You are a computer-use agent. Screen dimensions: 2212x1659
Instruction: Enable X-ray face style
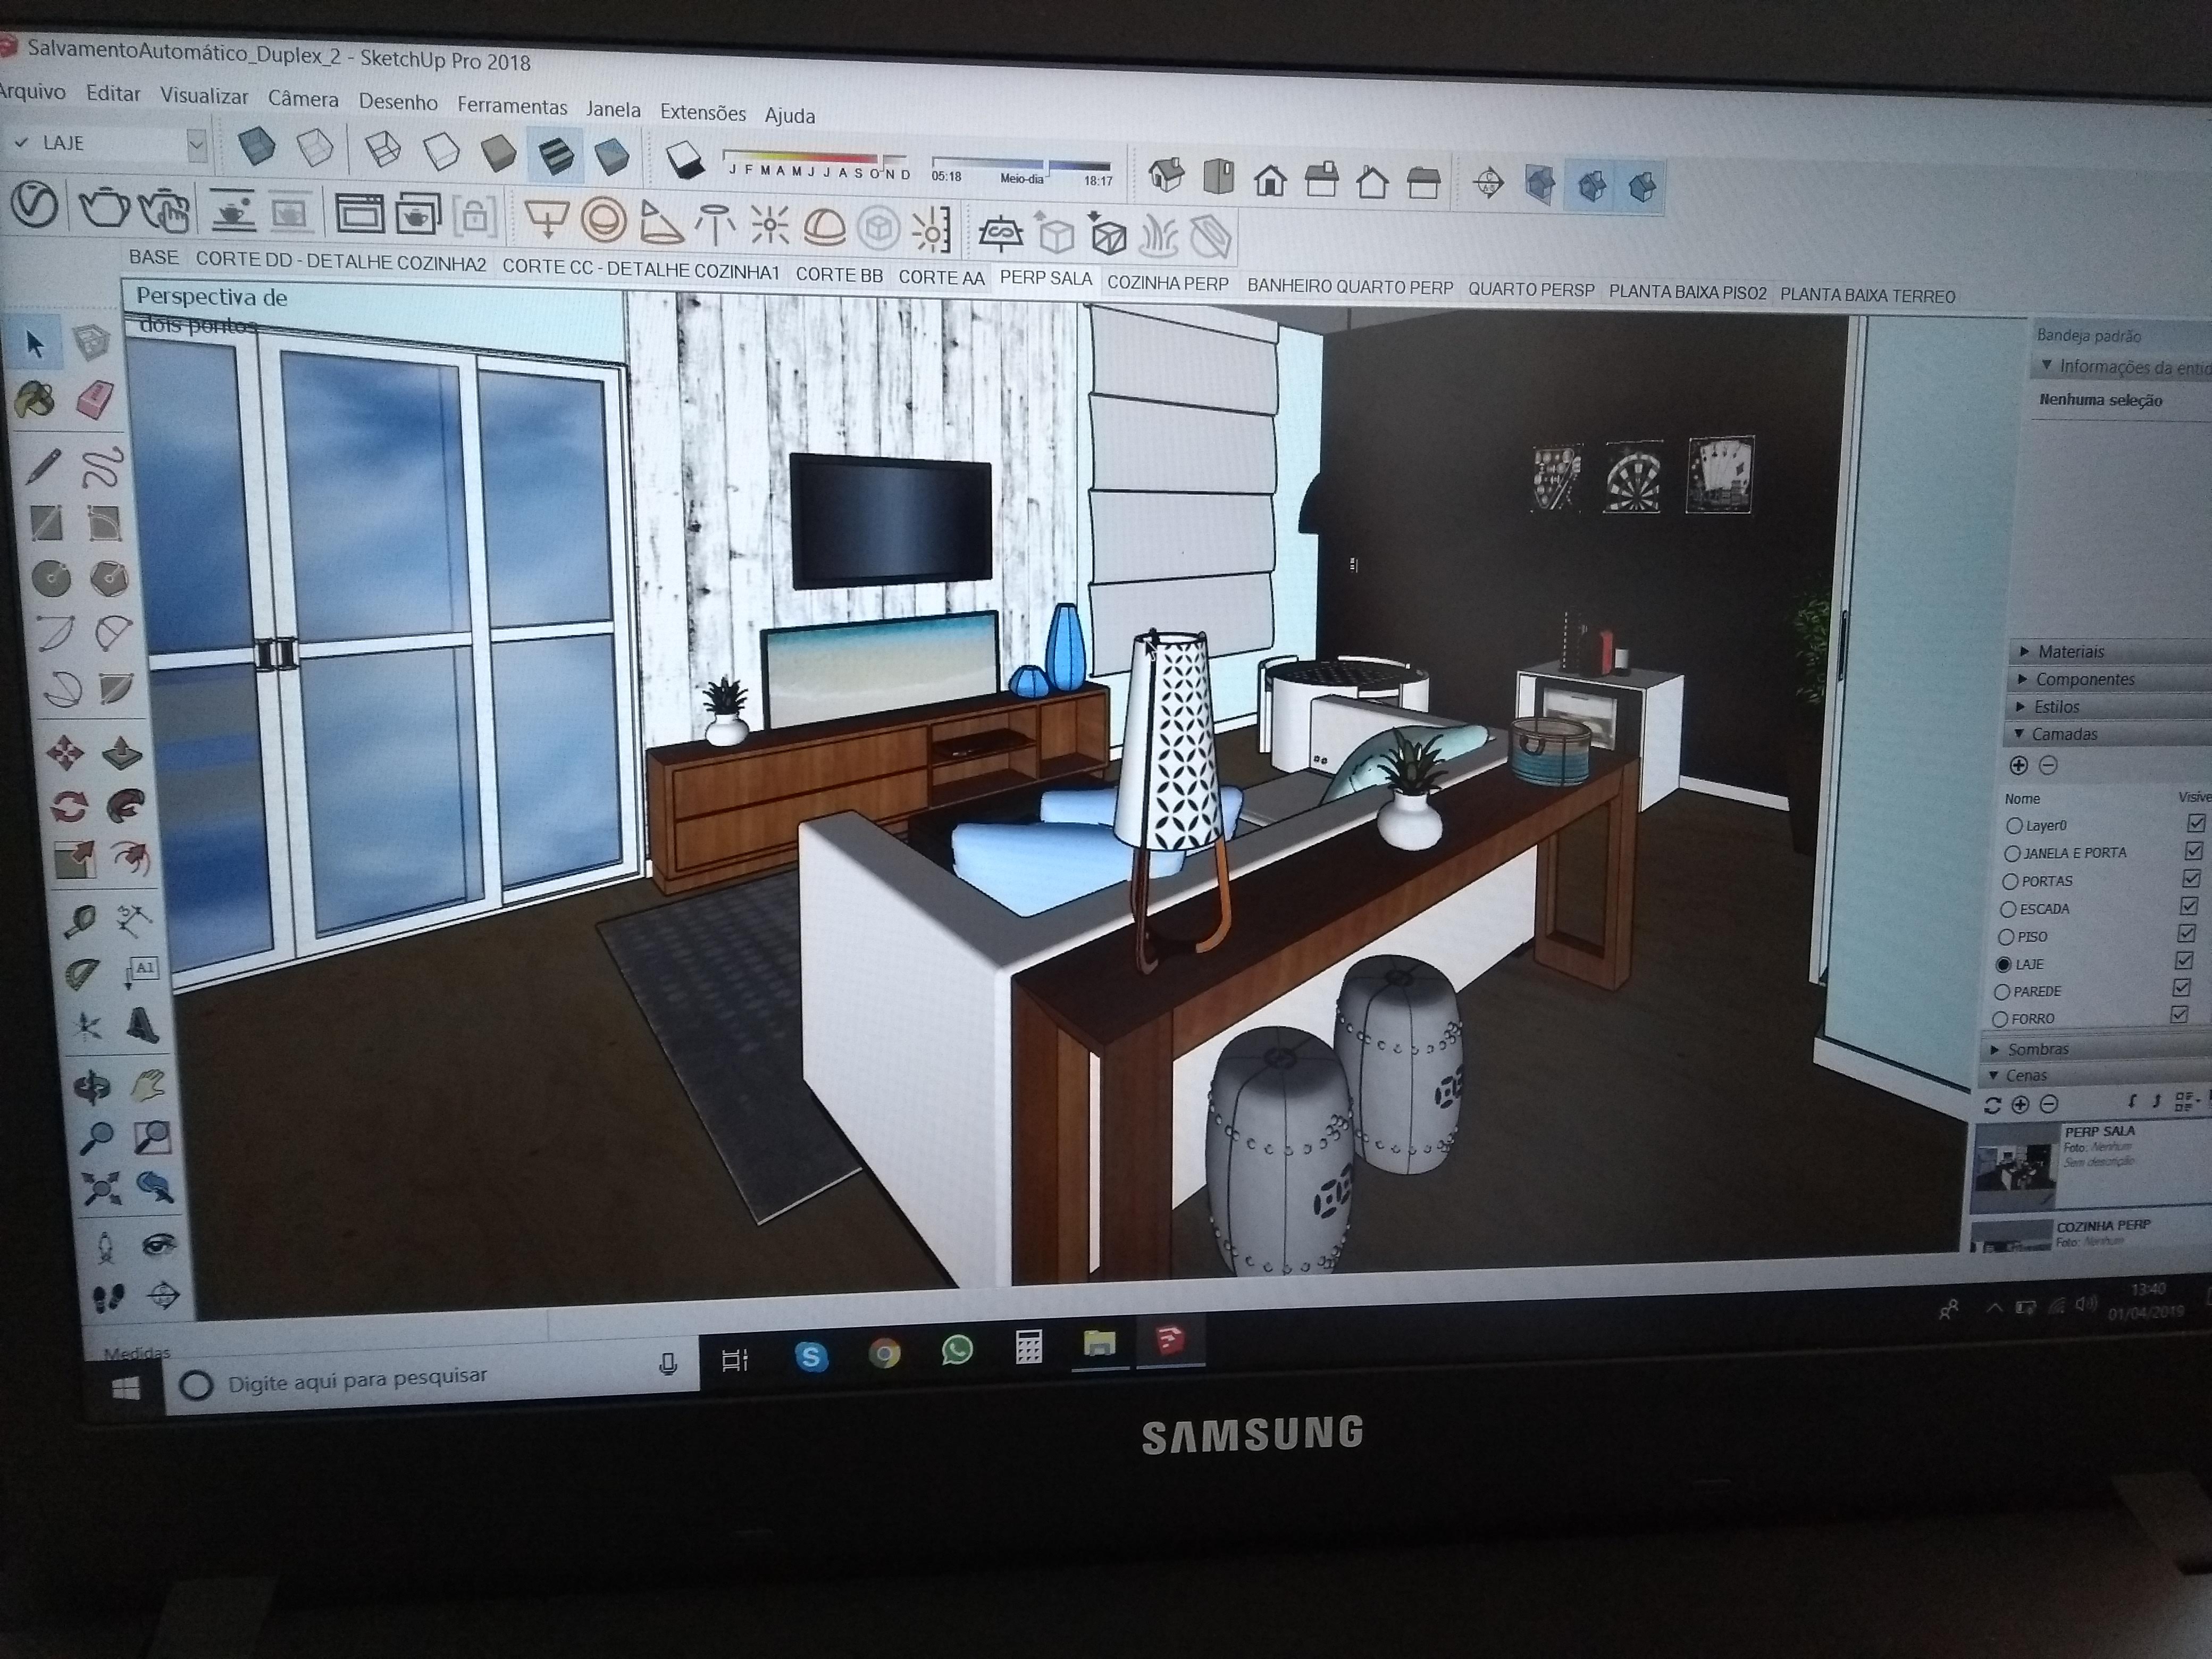257,147
